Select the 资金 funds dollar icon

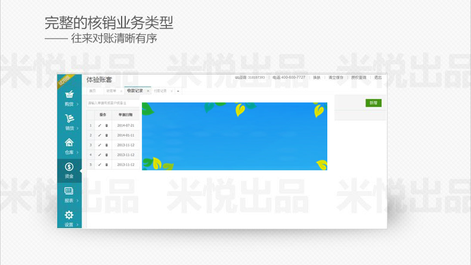pos(69,167)
